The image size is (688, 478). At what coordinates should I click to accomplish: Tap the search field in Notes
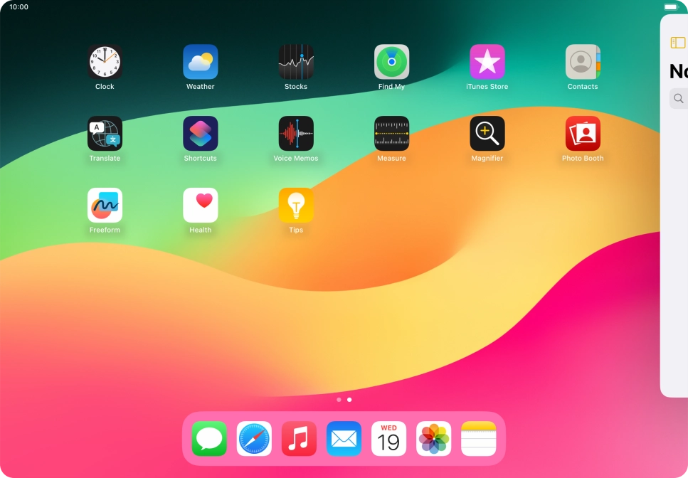679,99
